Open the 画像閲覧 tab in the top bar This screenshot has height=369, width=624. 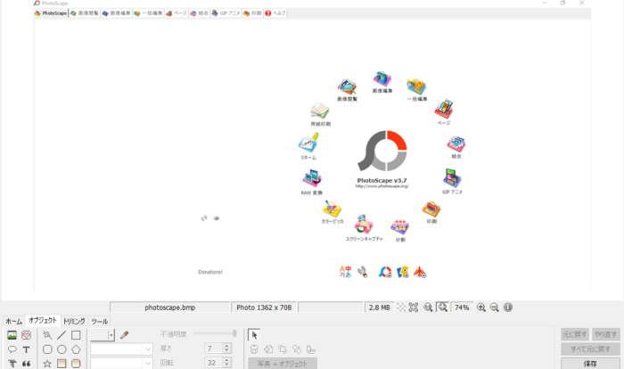(x=85, y=13)
